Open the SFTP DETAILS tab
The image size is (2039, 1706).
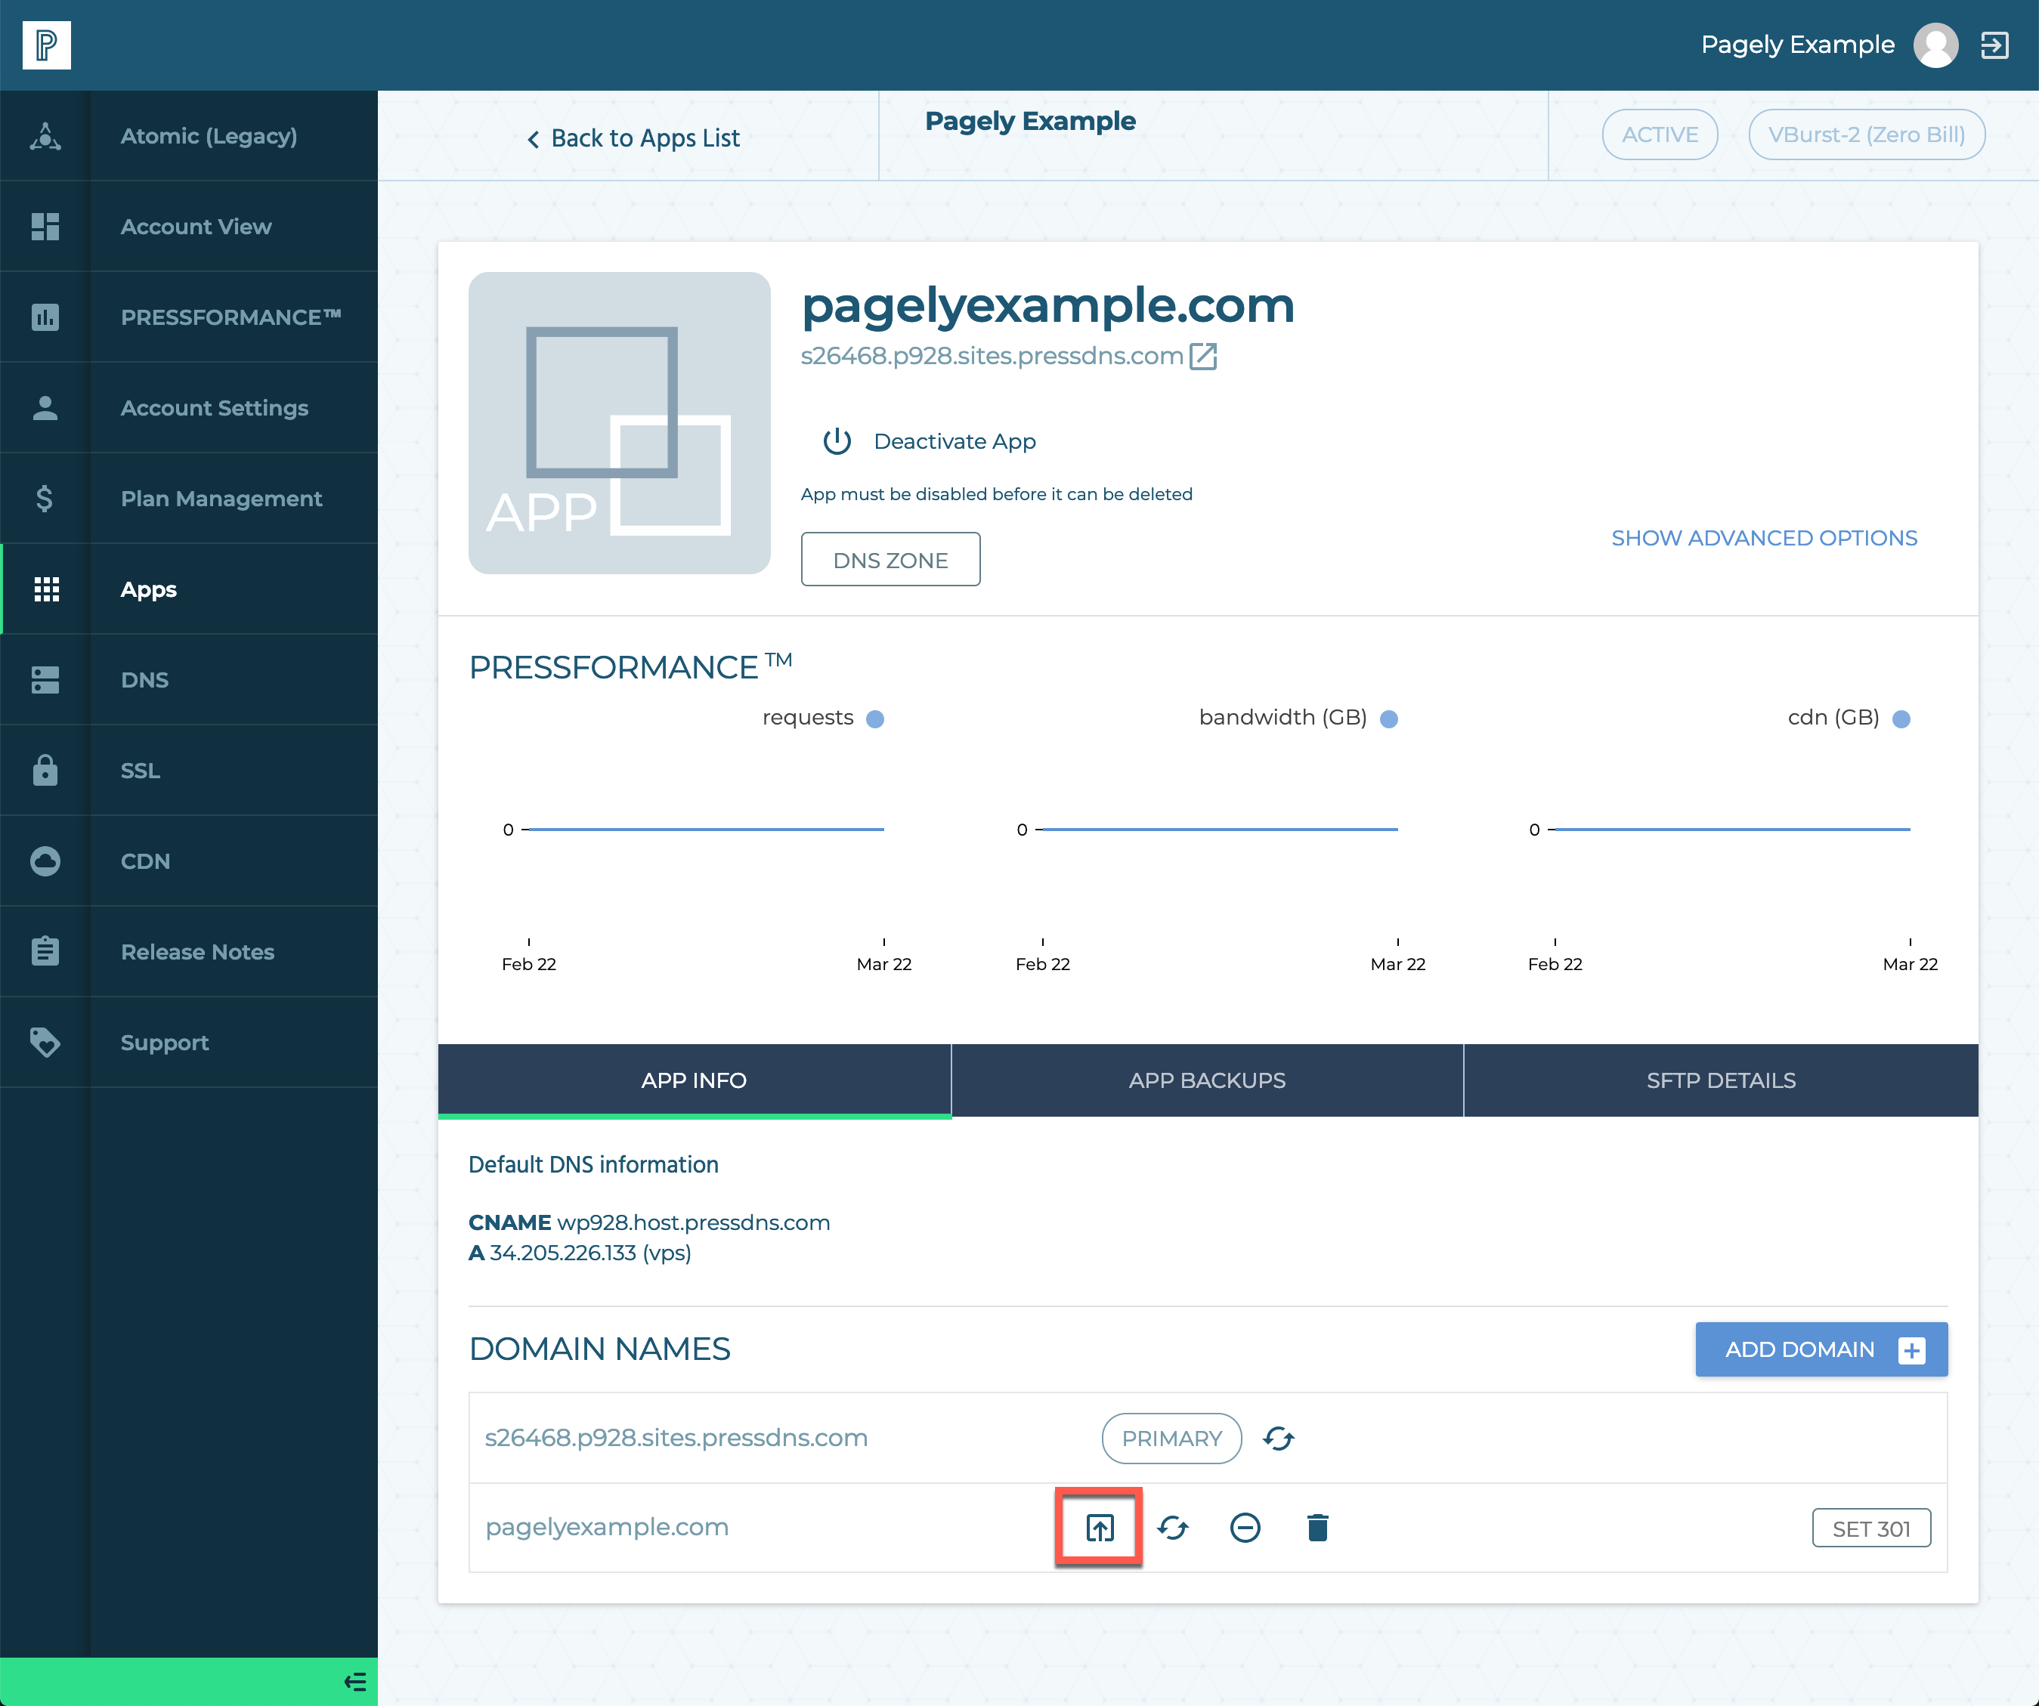click(x=1721, y=1080)
